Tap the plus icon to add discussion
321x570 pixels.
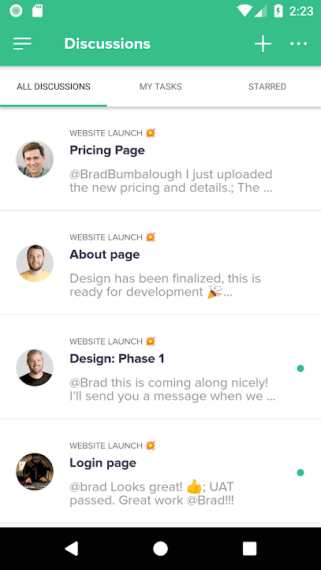263,43
